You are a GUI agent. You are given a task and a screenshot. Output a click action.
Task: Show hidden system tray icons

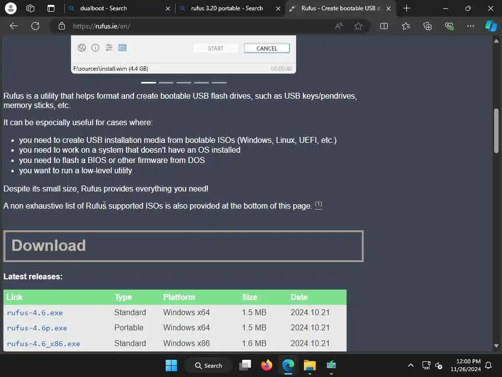(411, 365)
